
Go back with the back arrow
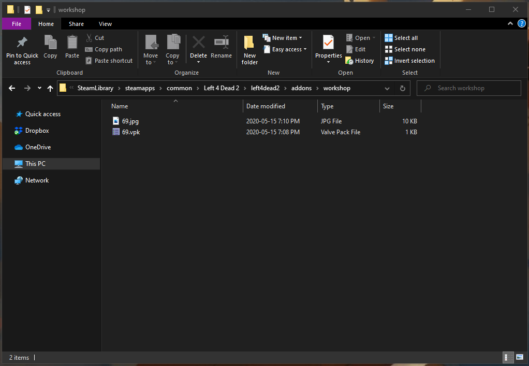click(x=12, y=88)
